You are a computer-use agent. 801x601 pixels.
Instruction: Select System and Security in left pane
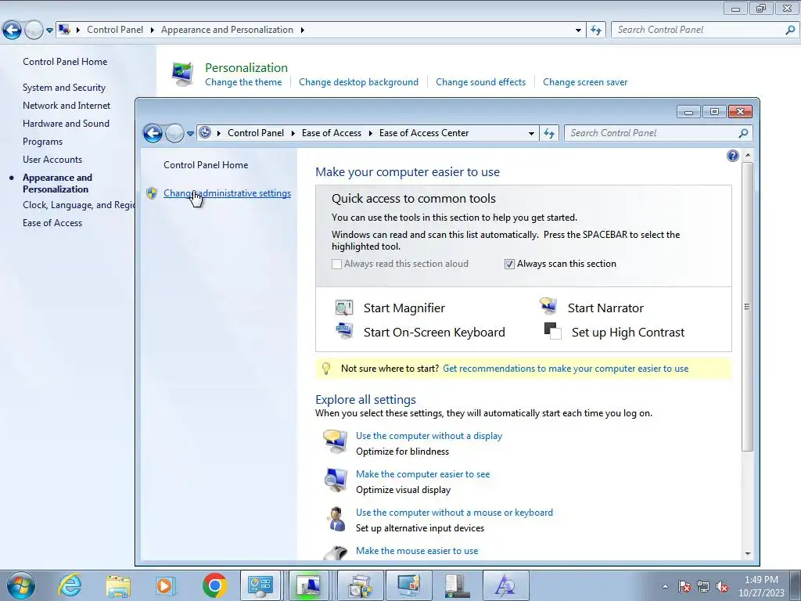pyautogui.click(x=64, y=88)
